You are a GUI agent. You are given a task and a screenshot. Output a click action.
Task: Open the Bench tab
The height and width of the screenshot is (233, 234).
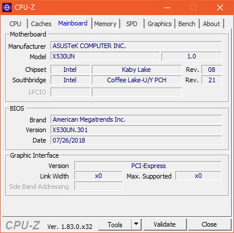coord(187,24)
